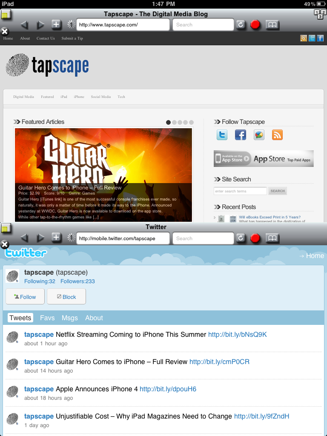This screenshot has width=327, height=436.
Task: Follow Tapscape via the Google Buzz icon
Action: point(259,135)
